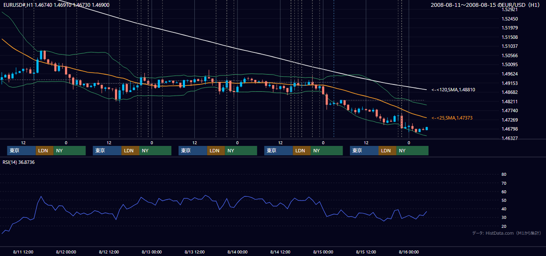Pick the RSI axis level 50
The width and height of the screenshot is (546, 256).
tap(504, 200)
